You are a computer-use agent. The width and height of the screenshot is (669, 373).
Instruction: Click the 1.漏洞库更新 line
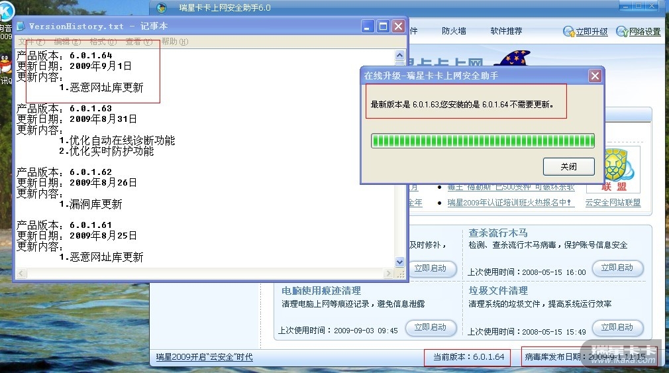coord(91,204)
